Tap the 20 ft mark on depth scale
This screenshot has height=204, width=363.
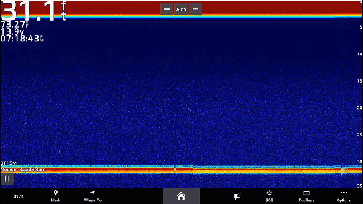[x=359, y=108]
